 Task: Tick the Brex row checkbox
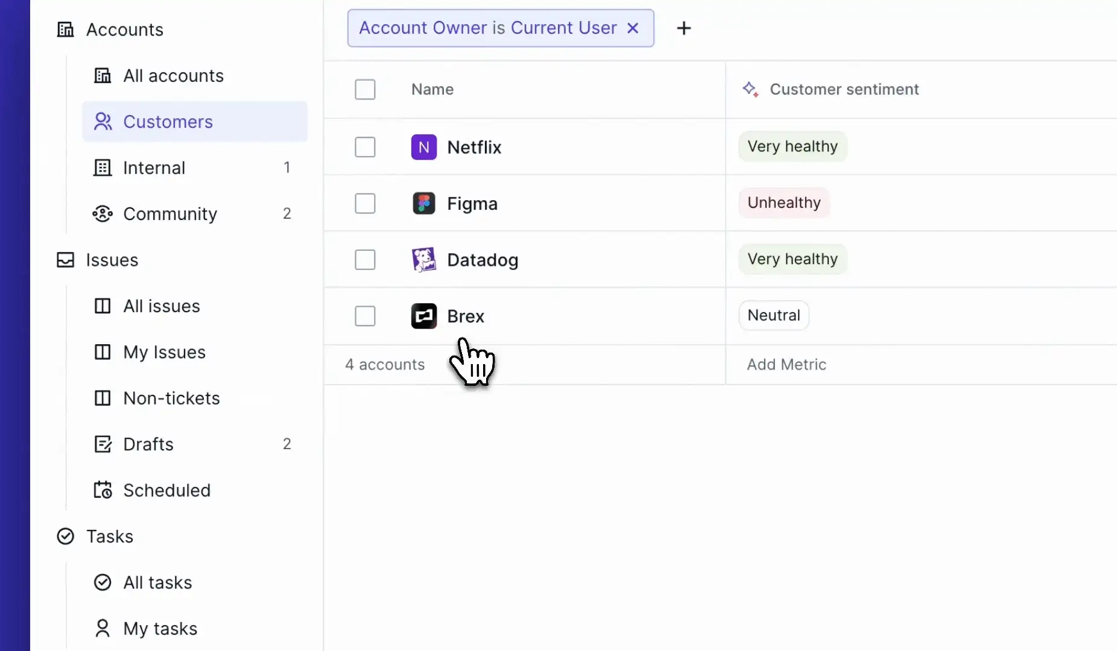pos(365,316)
